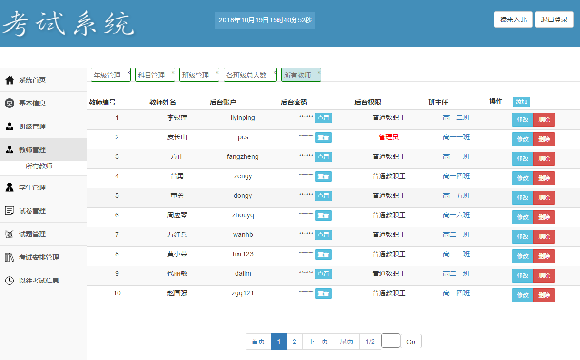Click the monitor icon beside 基本信息
580x360 pixels.
(10, 103)
